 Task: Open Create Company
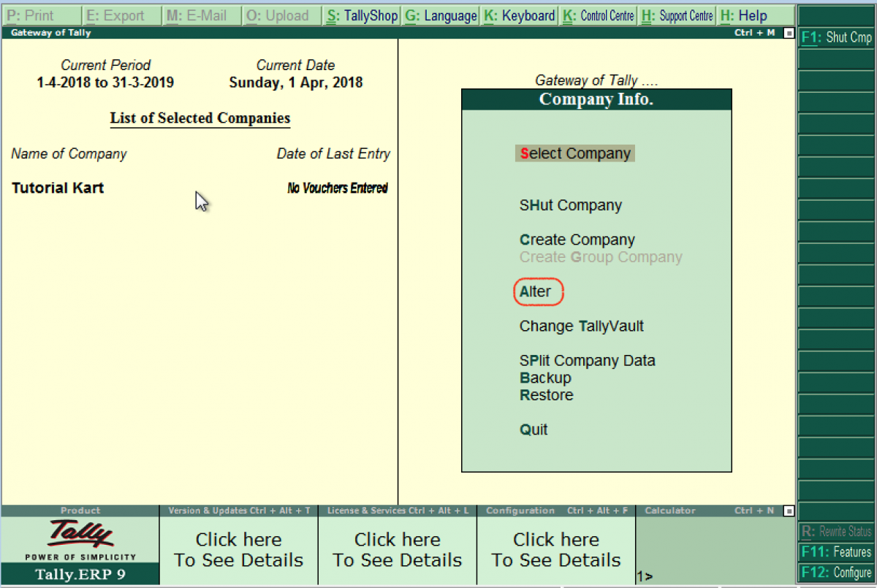point(577,240)
